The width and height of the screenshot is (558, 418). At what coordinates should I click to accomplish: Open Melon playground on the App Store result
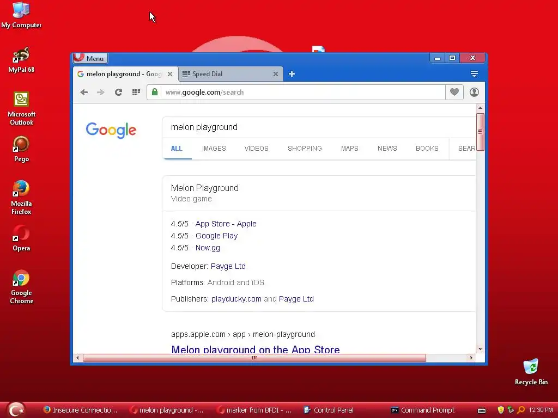(256, 349)
